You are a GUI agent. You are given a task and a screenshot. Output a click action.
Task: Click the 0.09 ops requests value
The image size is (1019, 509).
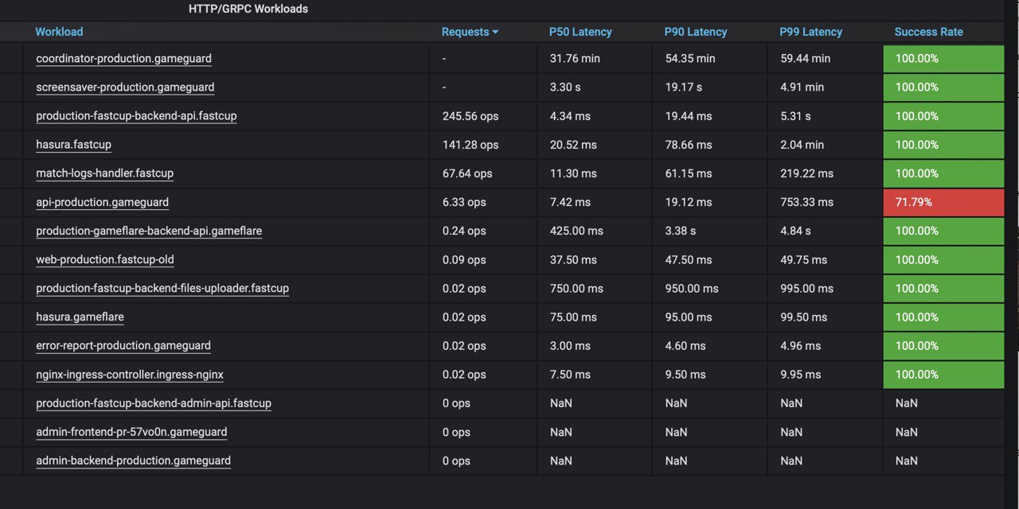click(x=464, y=259)
